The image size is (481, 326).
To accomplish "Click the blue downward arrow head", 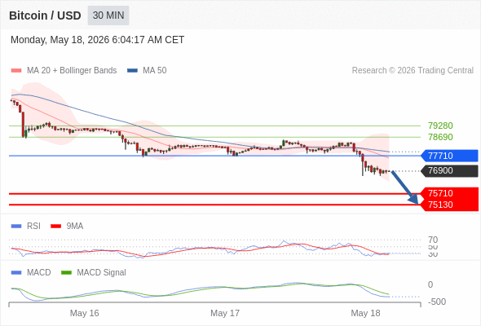I will pyautogui.click(x=414, y=200).
